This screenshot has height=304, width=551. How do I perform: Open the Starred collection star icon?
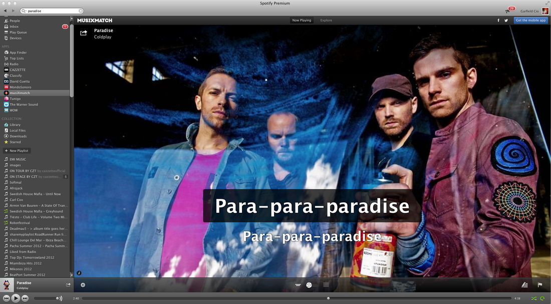click(x=6, y=142)
